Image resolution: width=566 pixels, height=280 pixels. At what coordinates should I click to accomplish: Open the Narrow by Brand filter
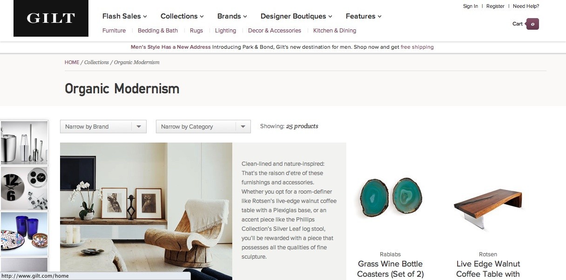pyautogui.click(x=103, y=126)
